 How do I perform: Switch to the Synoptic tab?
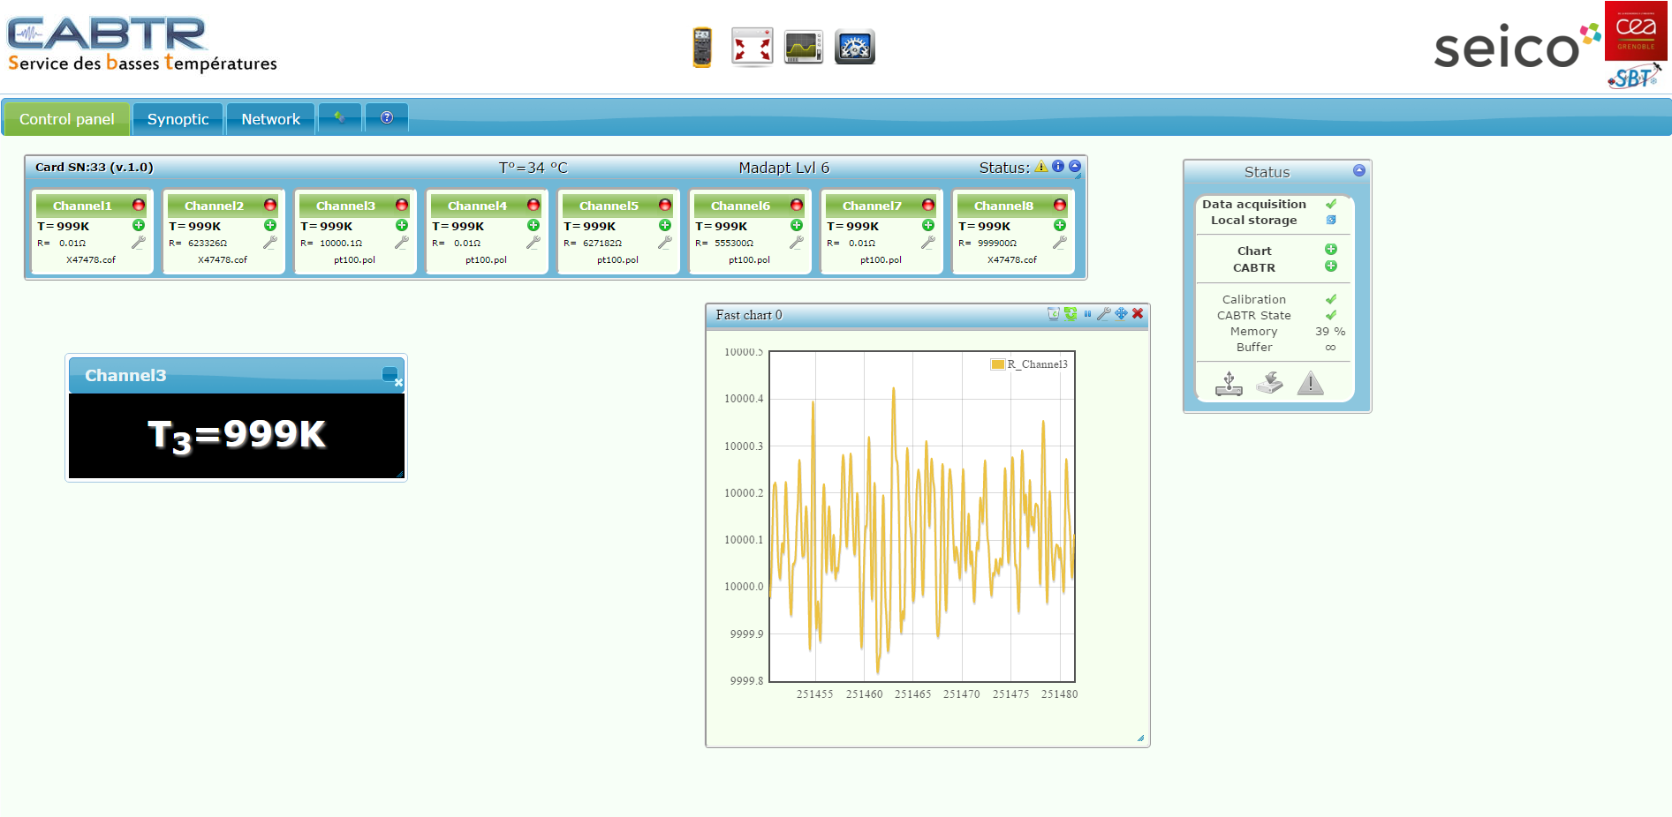tap(178, 119)
